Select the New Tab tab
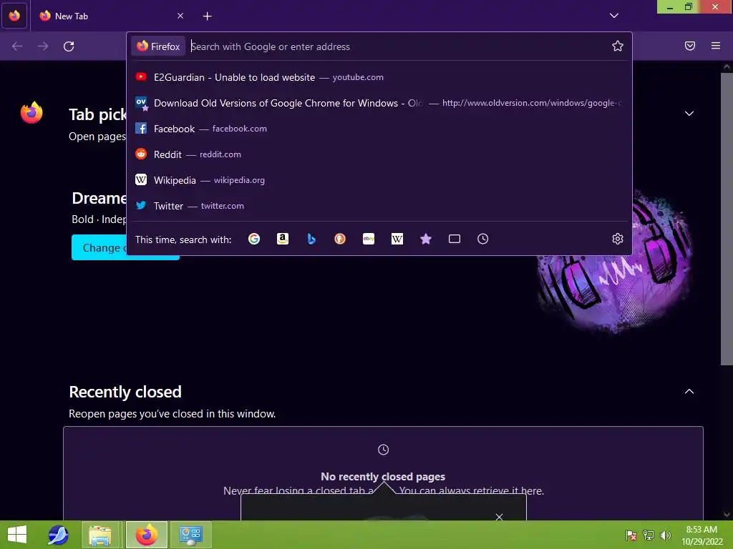The image size is (733, 549). pos(111,16)
